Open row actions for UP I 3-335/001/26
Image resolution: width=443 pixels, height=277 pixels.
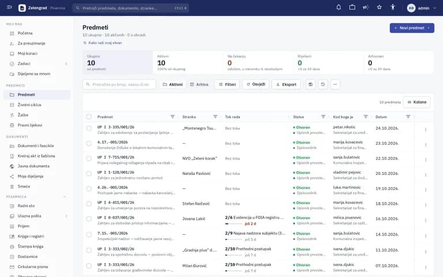click(x=426, y=130)
